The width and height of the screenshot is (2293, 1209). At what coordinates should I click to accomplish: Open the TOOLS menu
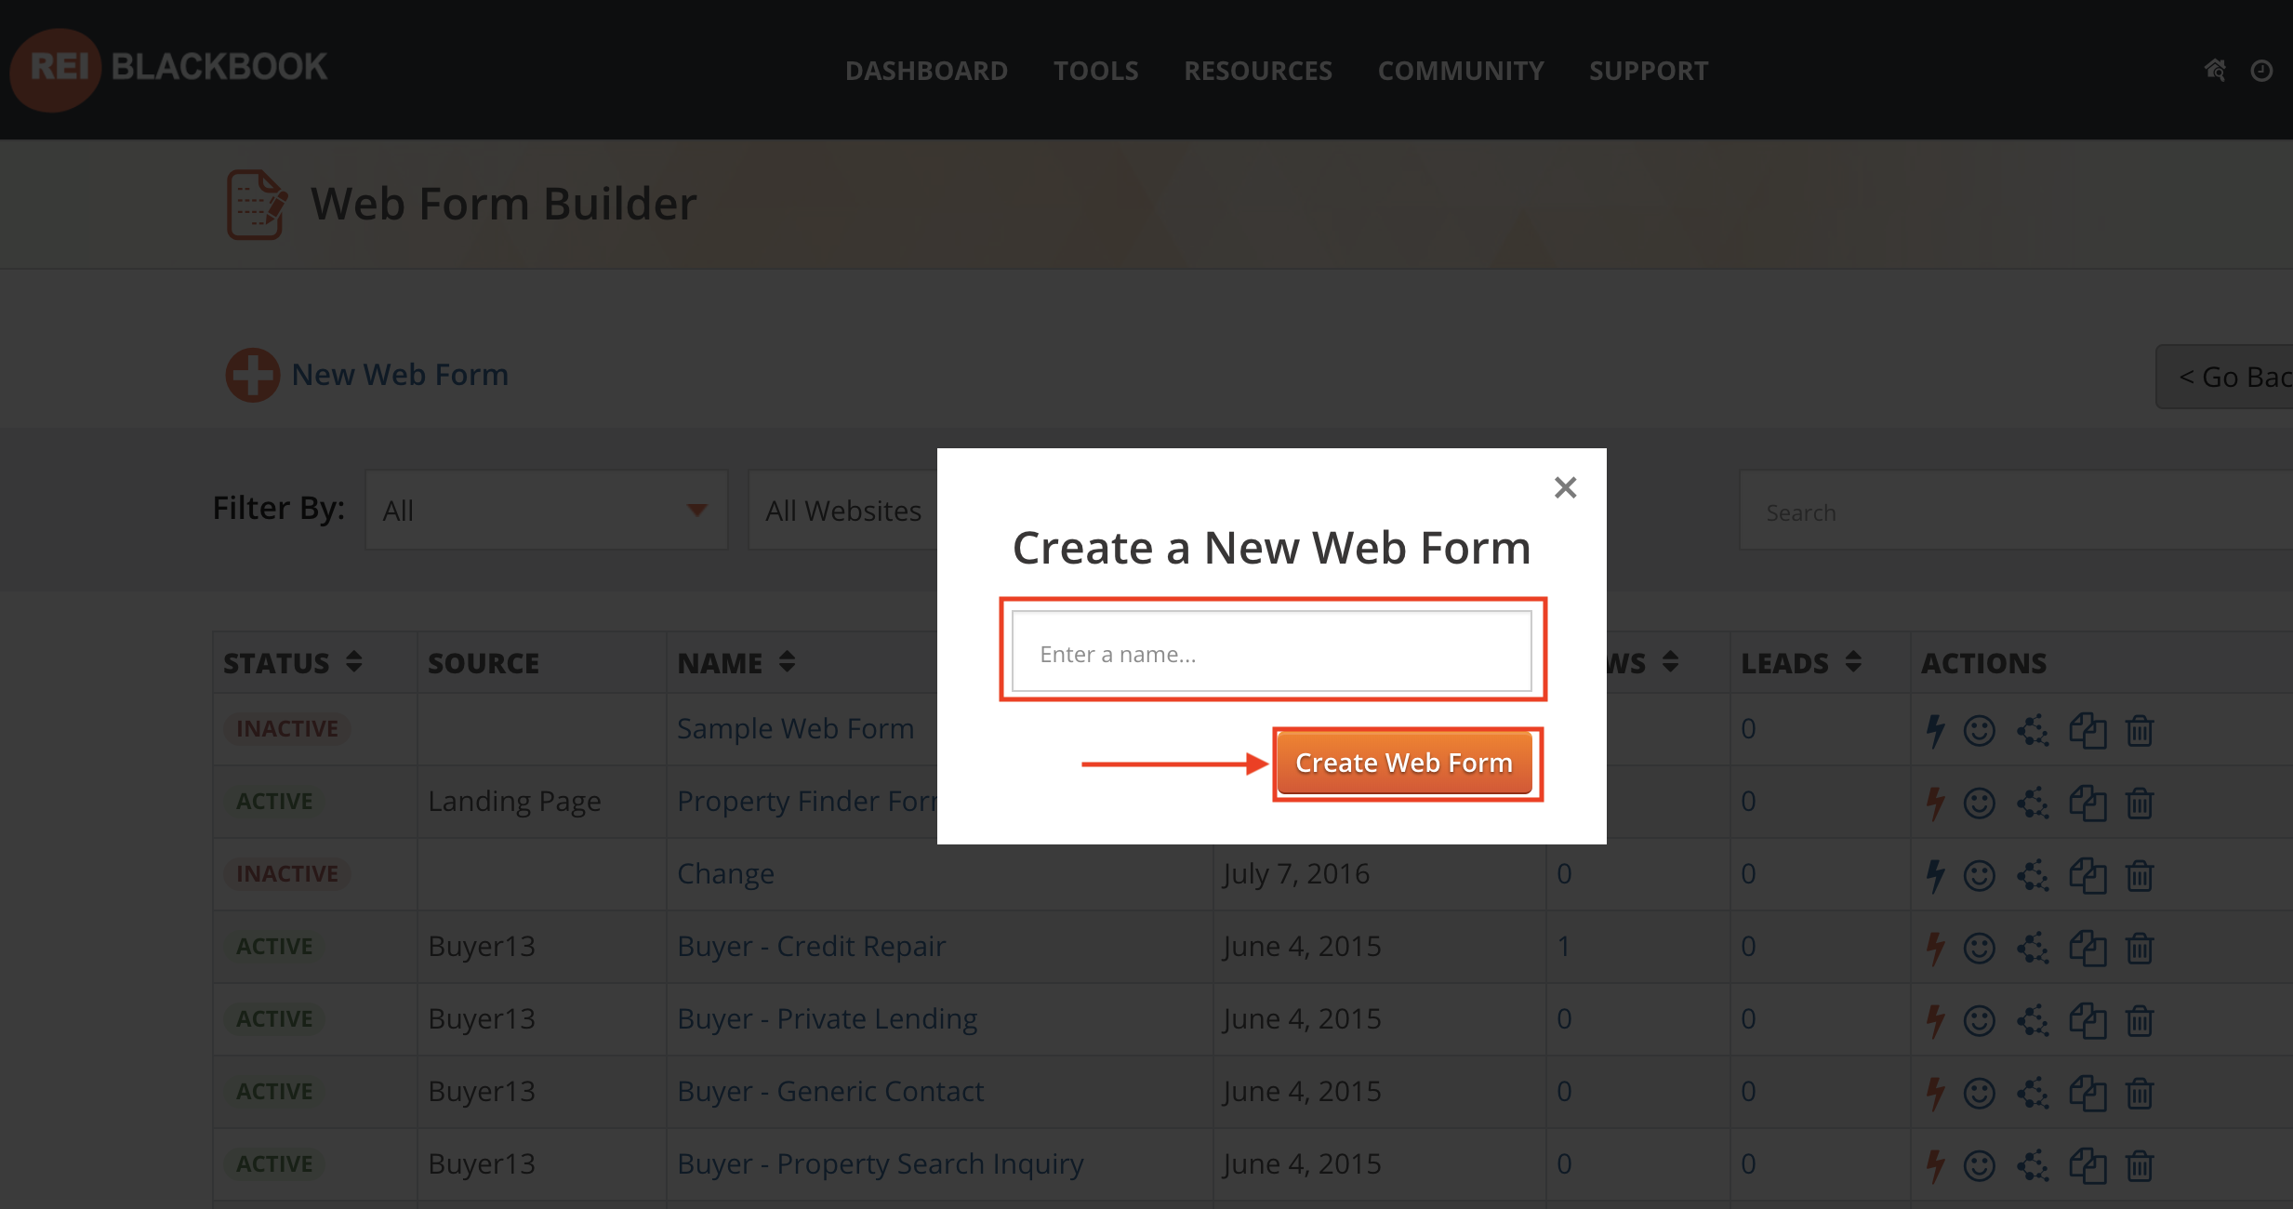click(x=1095, y=71)
